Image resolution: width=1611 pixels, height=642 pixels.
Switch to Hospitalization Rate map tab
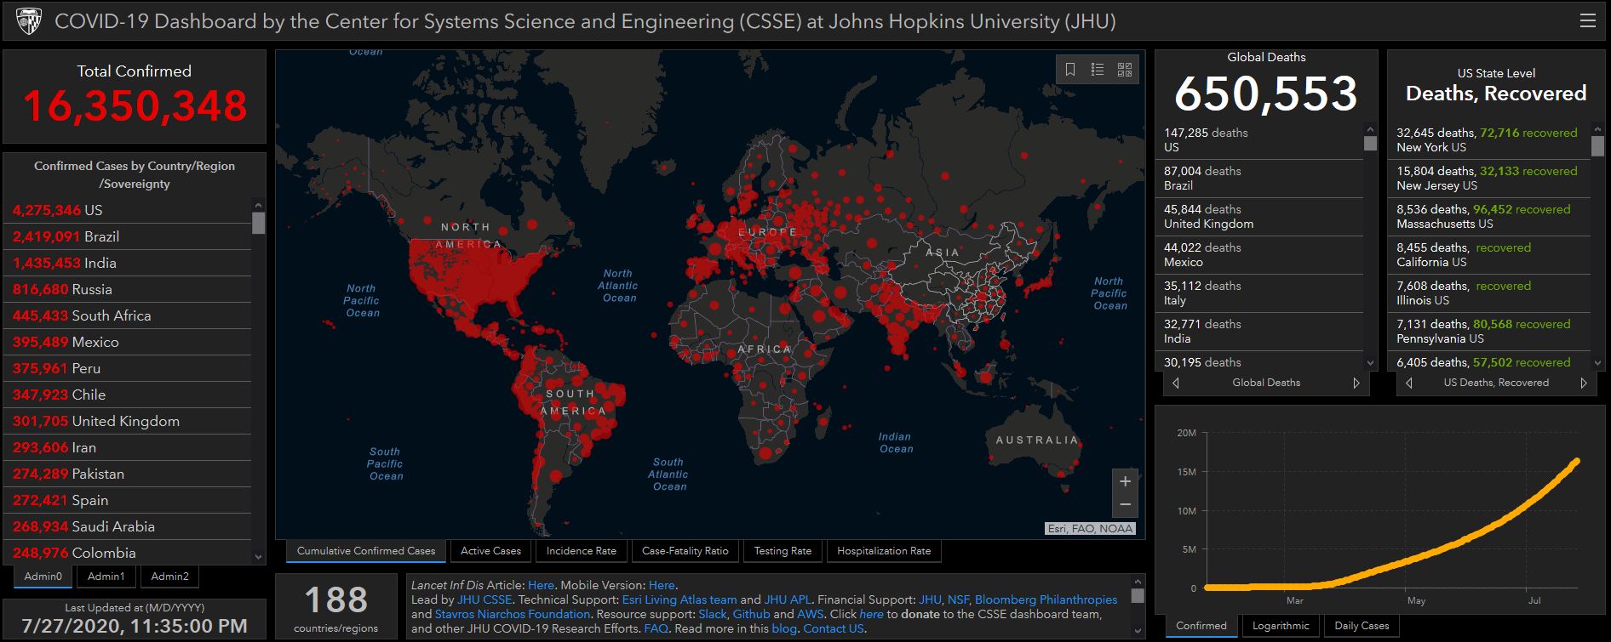[x=884, y=551]
